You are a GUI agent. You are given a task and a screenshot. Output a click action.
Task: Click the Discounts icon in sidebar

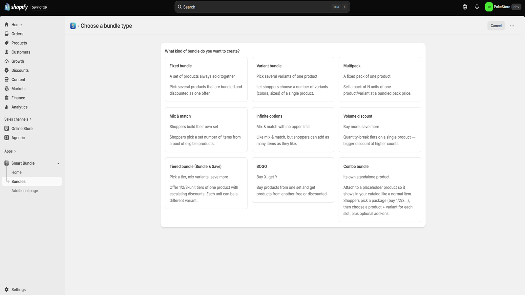(x=7, y=70)
